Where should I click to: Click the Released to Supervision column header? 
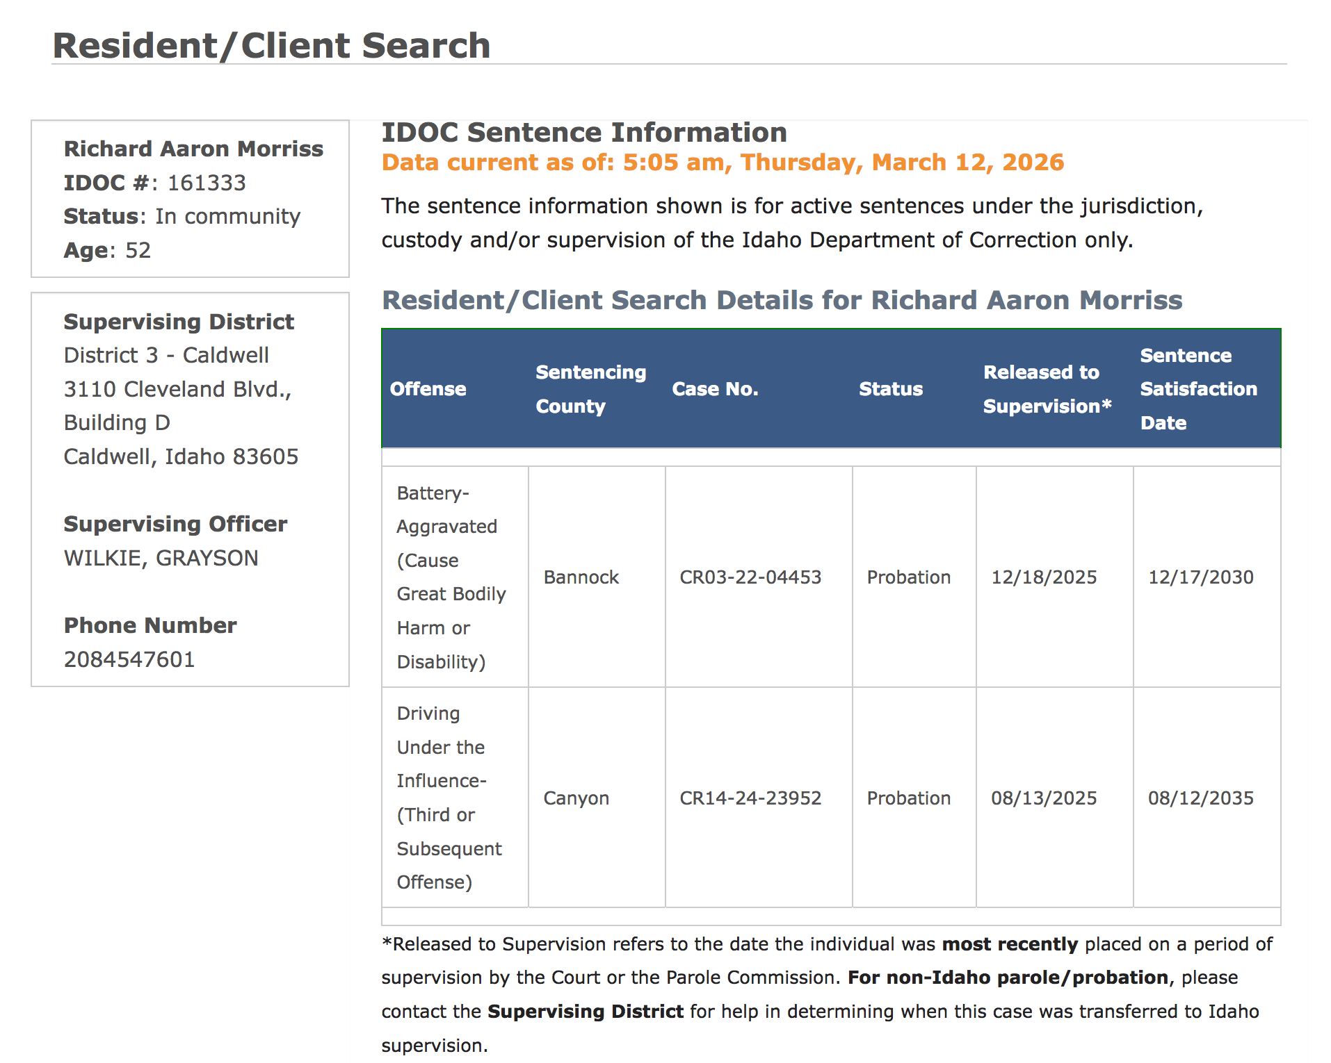[x=1047, y=389]
